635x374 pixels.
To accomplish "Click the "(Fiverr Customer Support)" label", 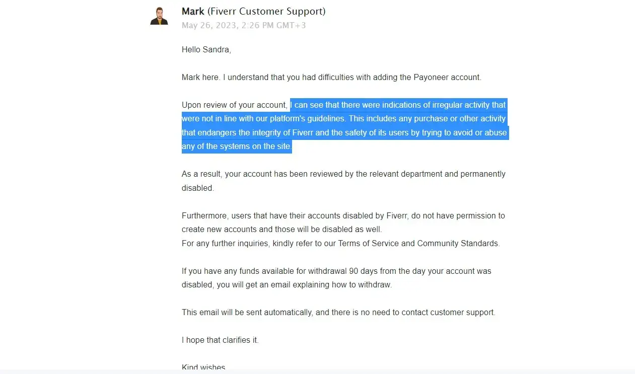I will click(x=266, y=11).
